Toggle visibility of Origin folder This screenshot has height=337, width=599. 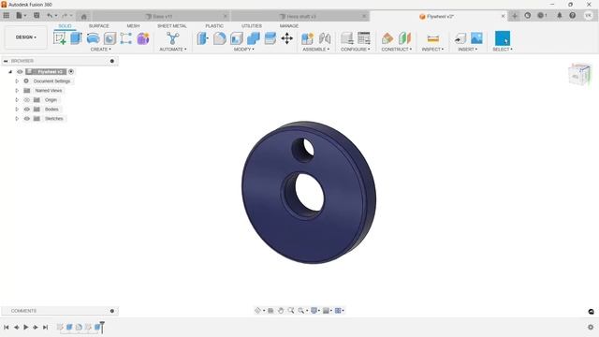pos(27,100)
